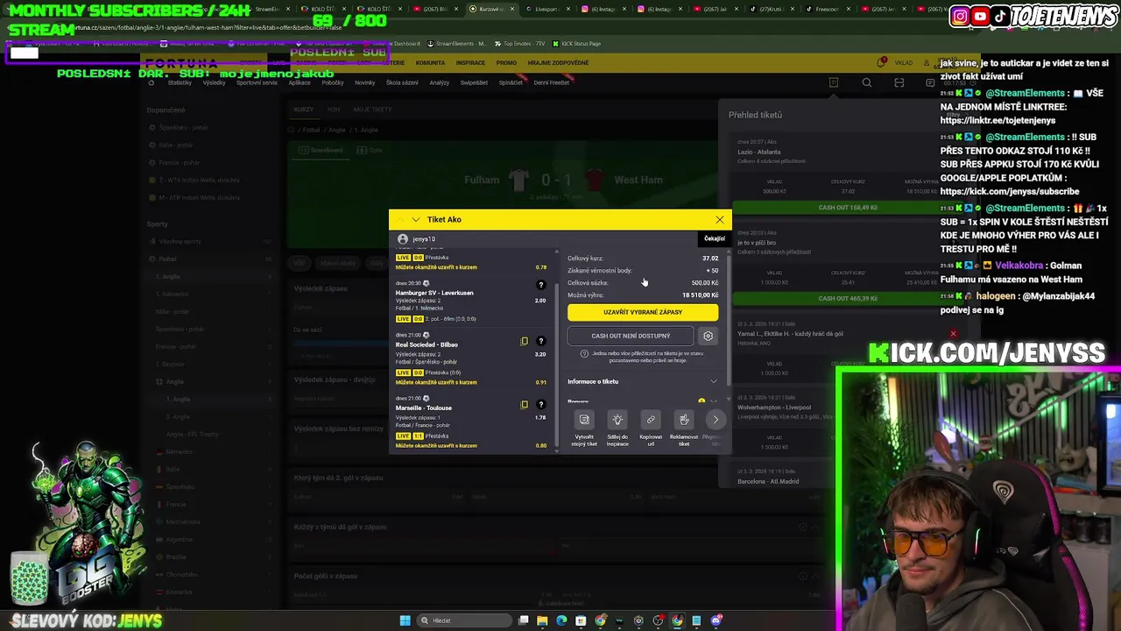Expand the Informace o tiketu section
Image resolution: width=1121 pixels, height=631 pixels.
(643, 381)
